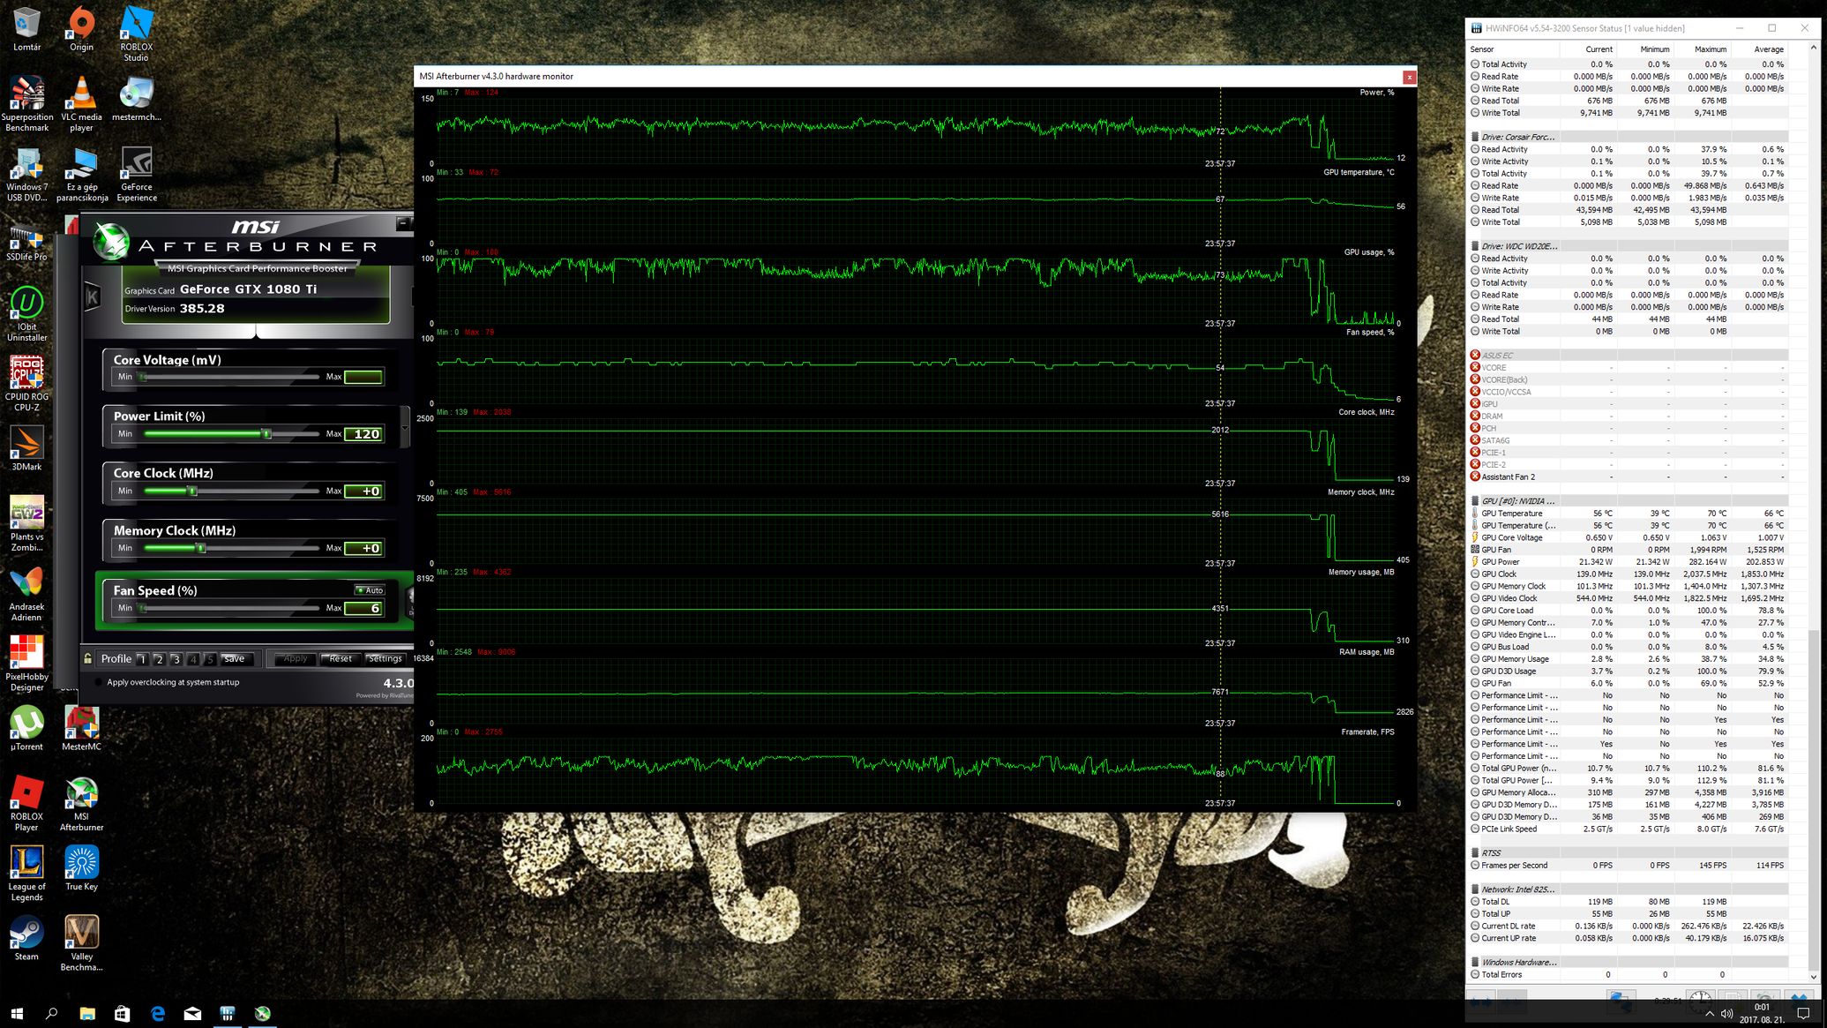
Task: Click the Apply button in Afterburner
Action: point(296,659)
